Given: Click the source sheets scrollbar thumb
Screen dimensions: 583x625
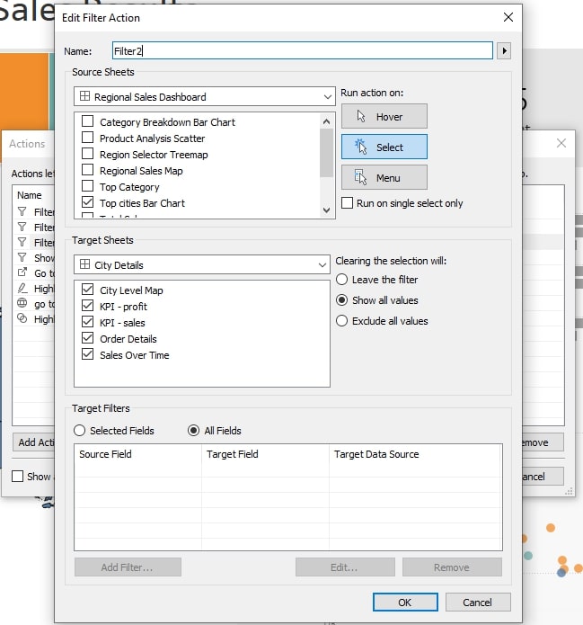Looking at the screenshot, I should 327,153.
